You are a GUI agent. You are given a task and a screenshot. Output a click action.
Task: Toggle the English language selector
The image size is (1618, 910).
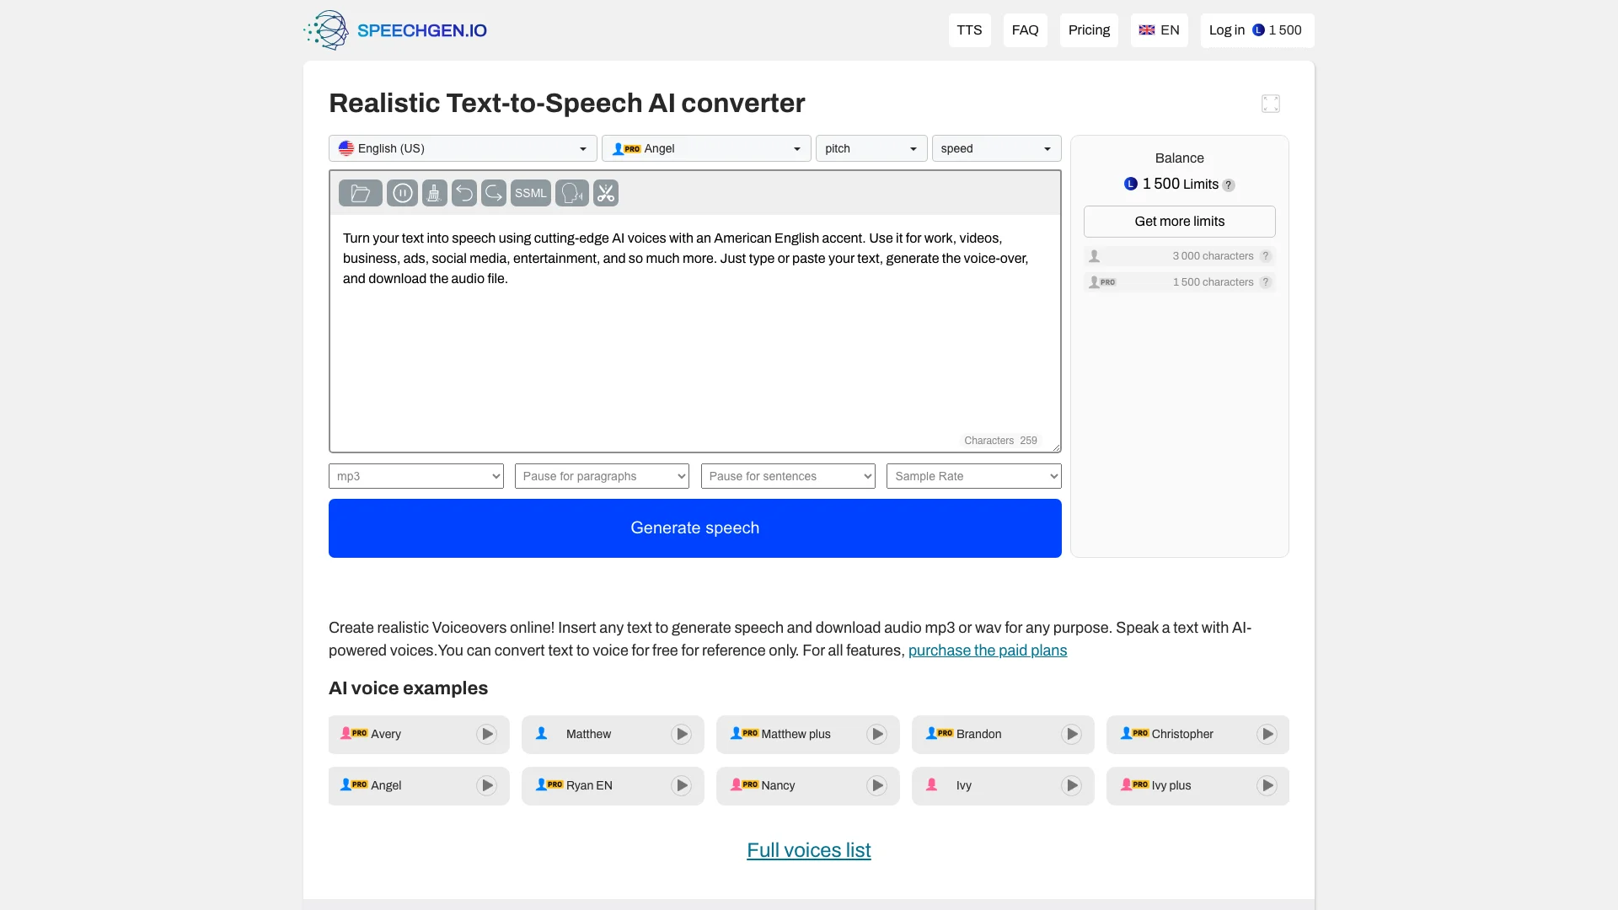click(1160, 30)
